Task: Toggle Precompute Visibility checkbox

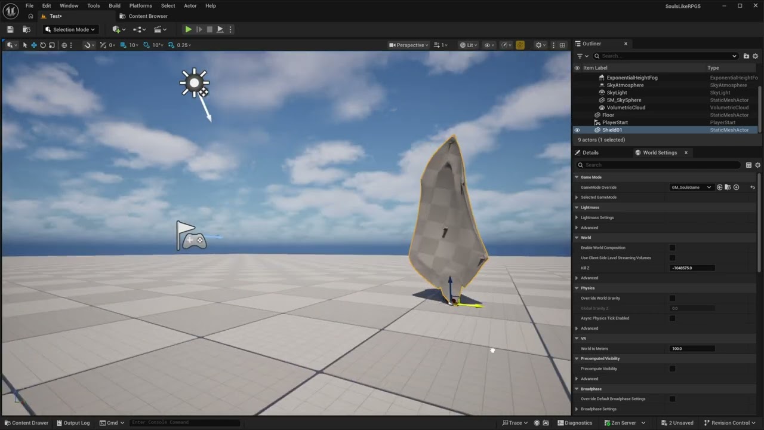Action: tap(672, 368)
